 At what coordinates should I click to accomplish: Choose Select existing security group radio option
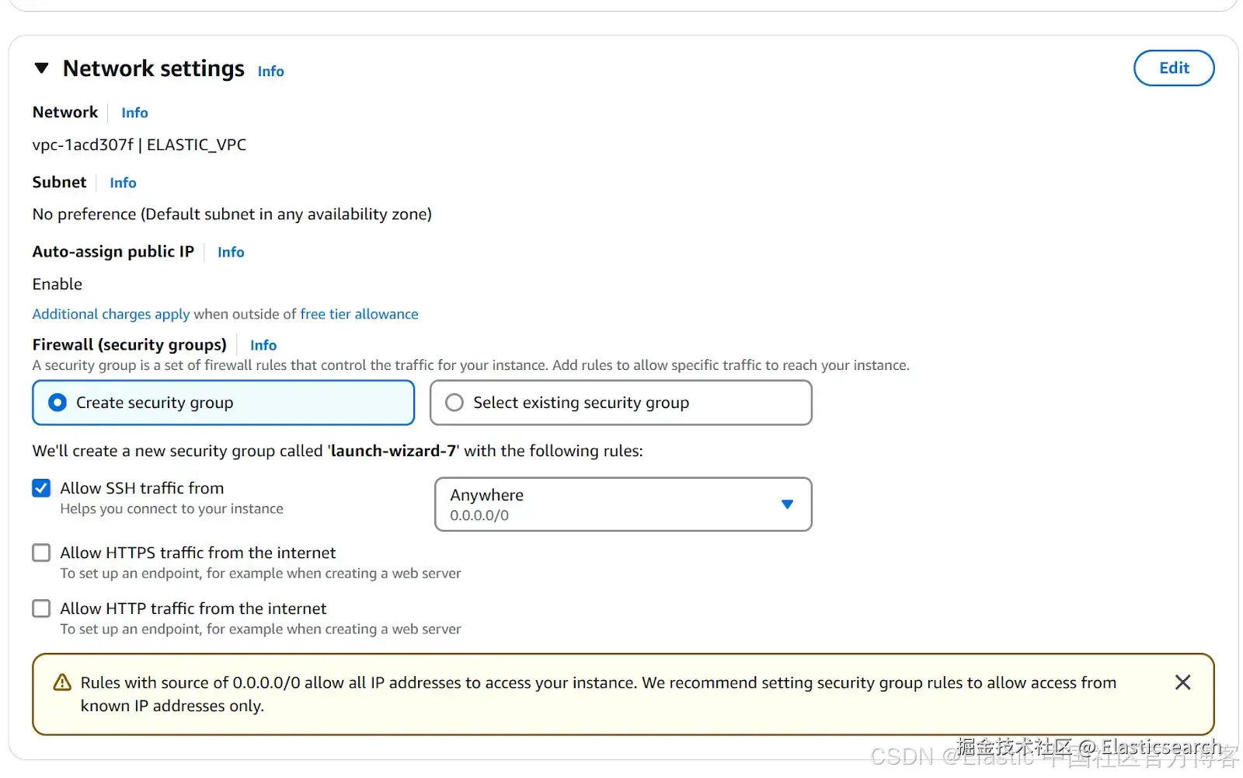(454, 403)
